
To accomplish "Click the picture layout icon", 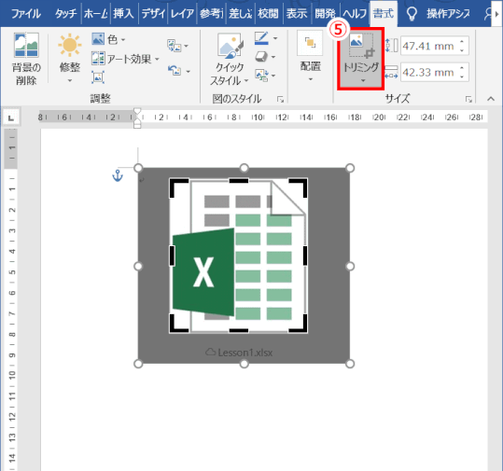I will pyautogui.click(x=261, y=76).
